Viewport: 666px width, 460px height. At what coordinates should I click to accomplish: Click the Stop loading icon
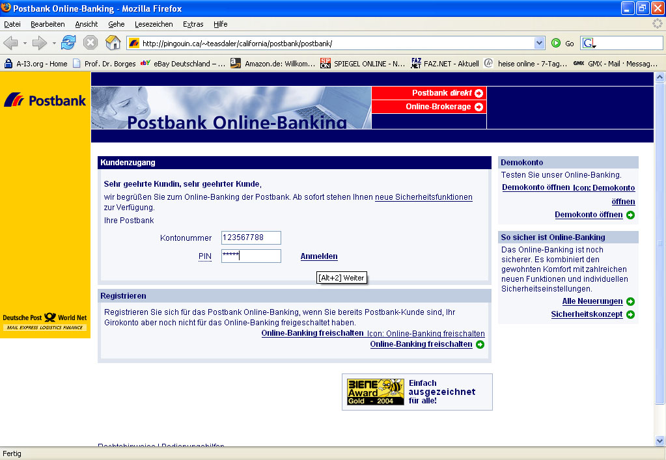90,43
